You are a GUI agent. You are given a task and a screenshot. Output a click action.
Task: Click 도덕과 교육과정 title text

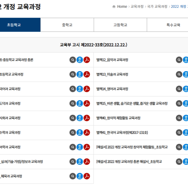tap(10, 103)
